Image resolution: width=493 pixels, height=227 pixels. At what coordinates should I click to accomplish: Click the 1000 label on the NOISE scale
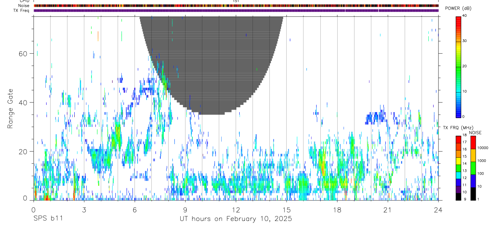[x=481, y=161]
